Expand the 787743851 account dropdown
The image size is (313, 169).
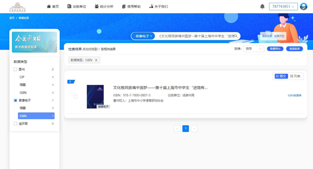(283, 7)
